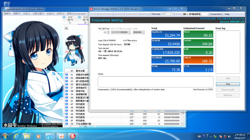Click the Total 53,294.74 tile
The height and width of the screenshot is (140, 250).
click(166, 34)
